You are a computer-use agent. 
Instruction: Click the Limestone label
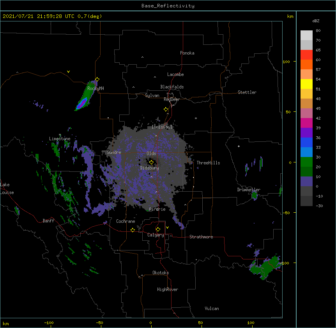coord(60,139)
